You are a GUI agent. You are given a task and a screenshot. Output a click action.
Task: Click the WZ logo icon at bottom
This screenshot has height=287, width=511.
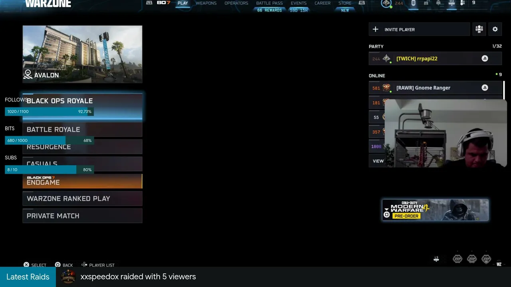point(499,264)
